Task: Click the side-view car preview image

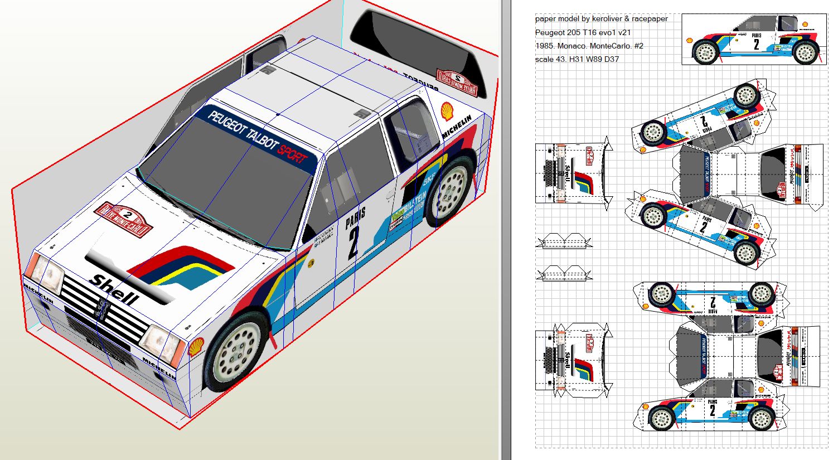Action: 755,40
